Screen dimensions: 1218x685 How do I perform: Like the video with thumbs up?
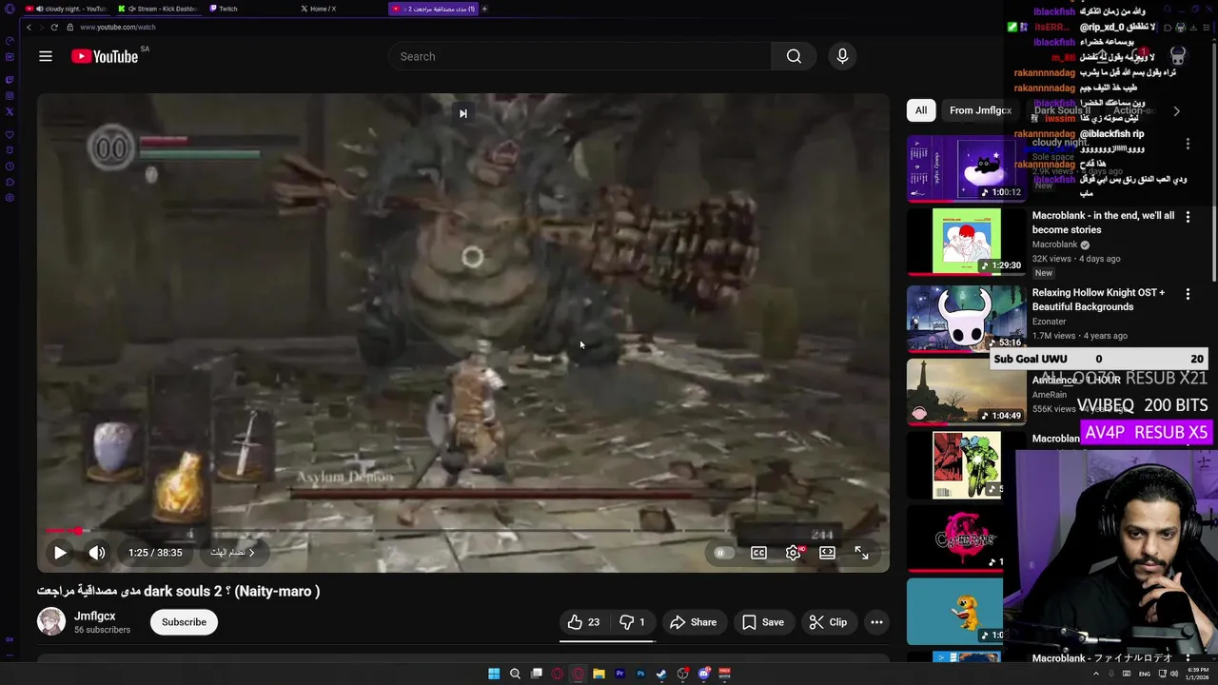(x=583, y=622)
